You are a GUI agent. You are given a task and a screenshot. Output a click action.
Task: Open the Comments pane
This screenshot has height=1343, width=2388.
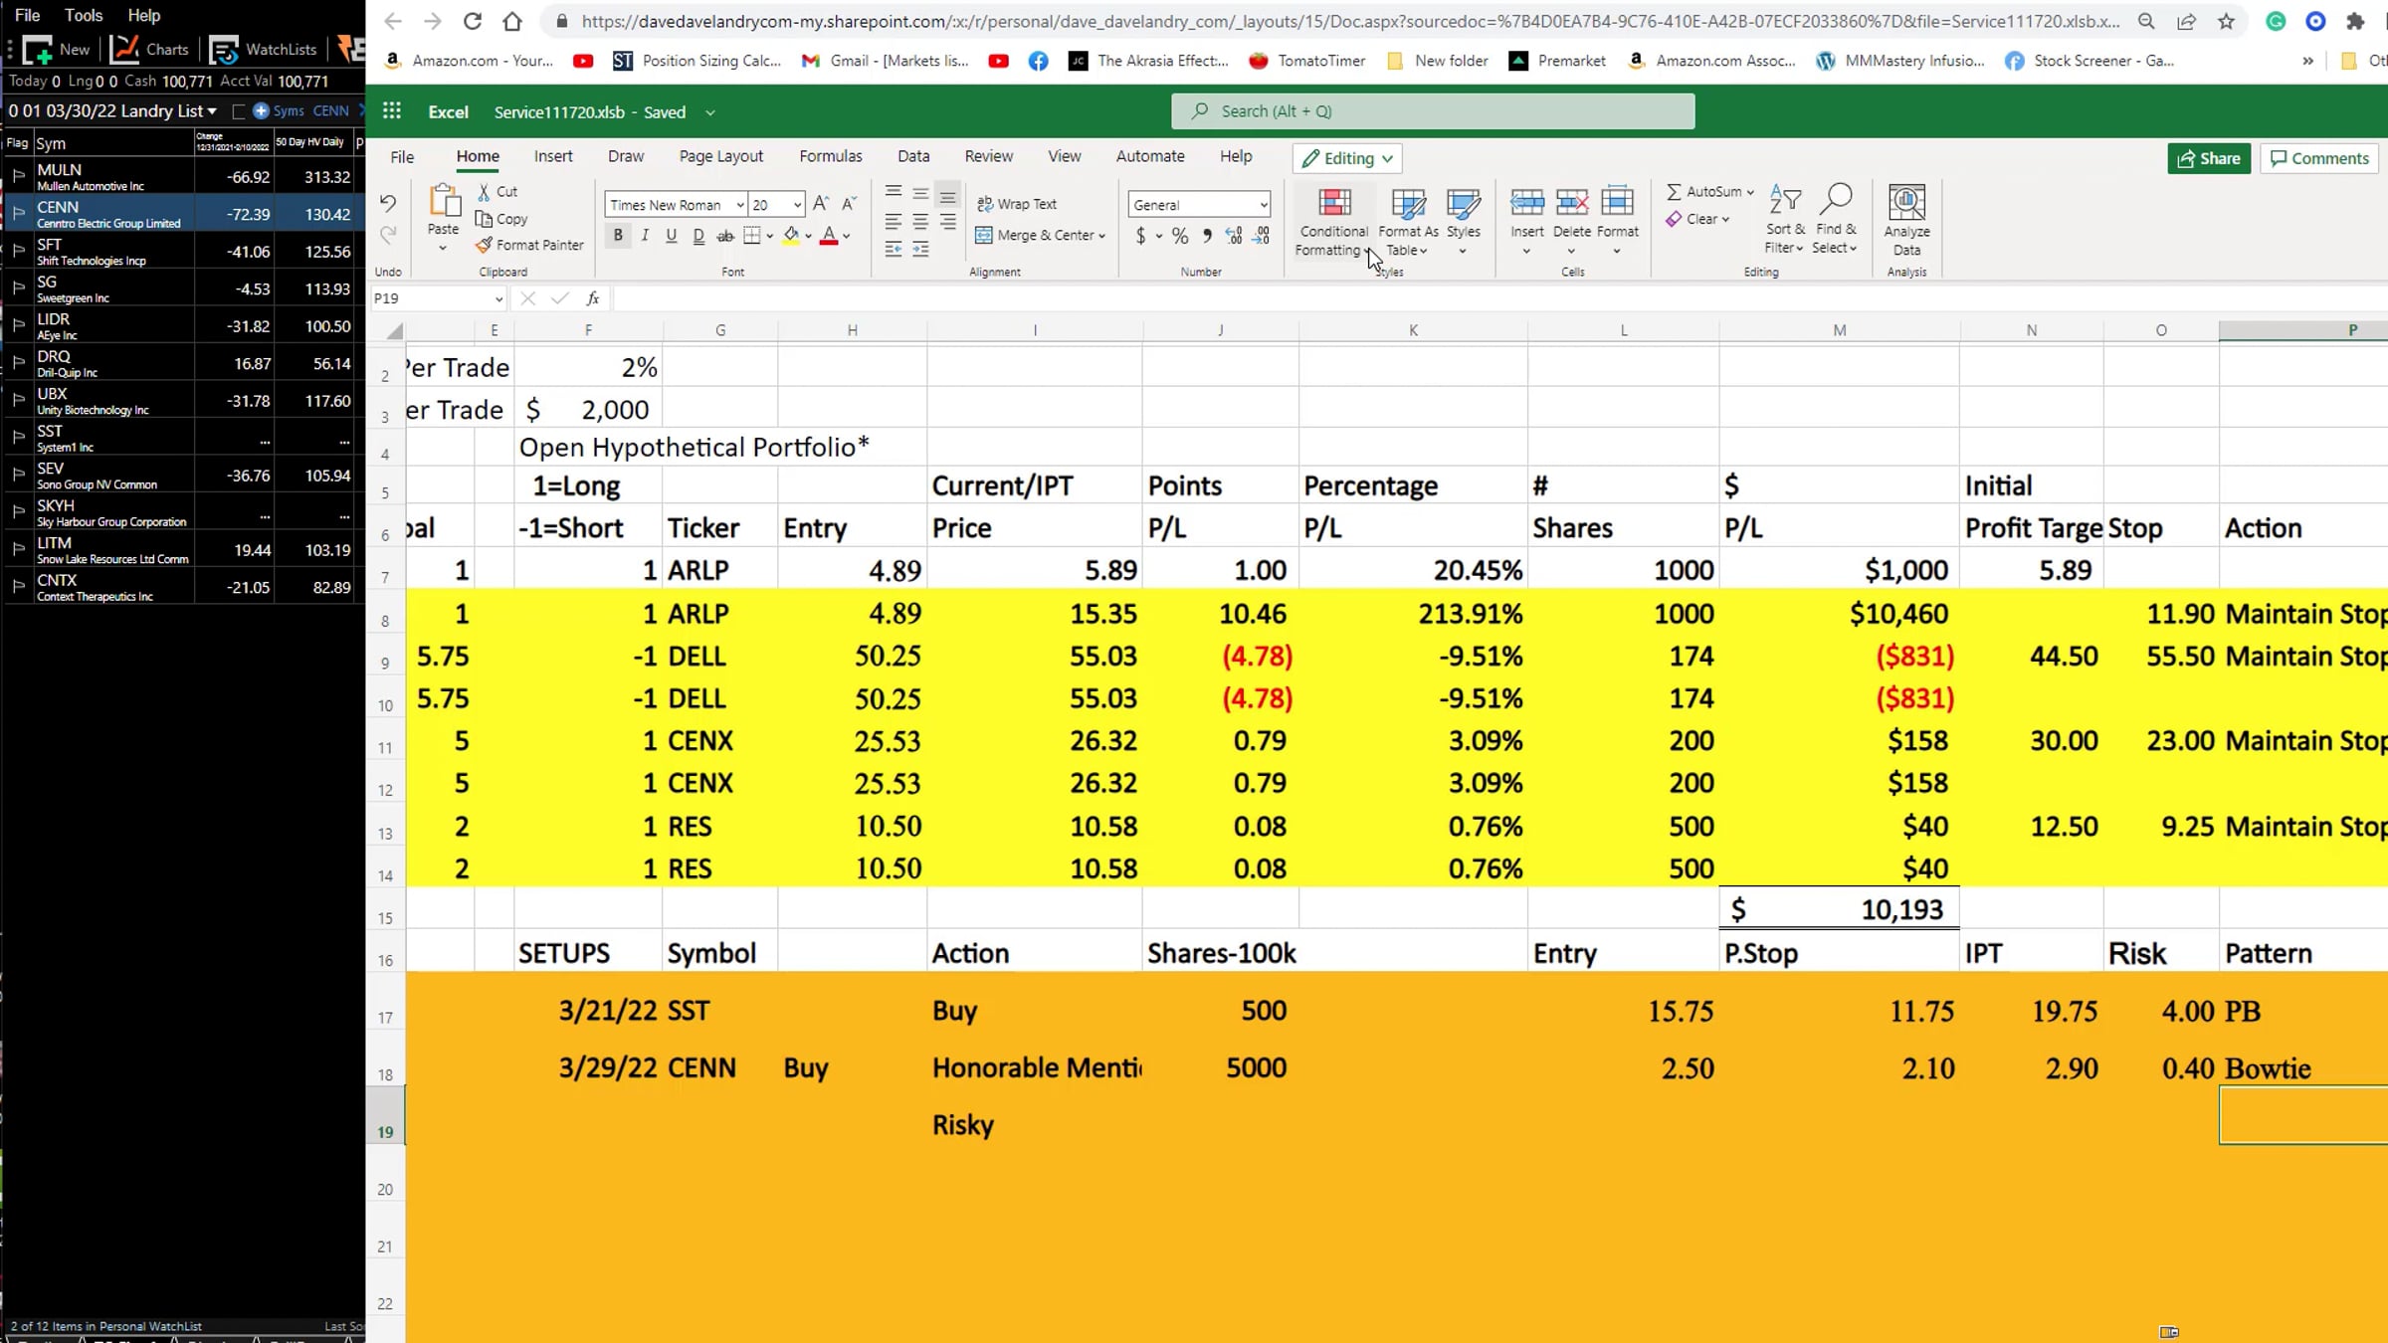pos(2320,158)
